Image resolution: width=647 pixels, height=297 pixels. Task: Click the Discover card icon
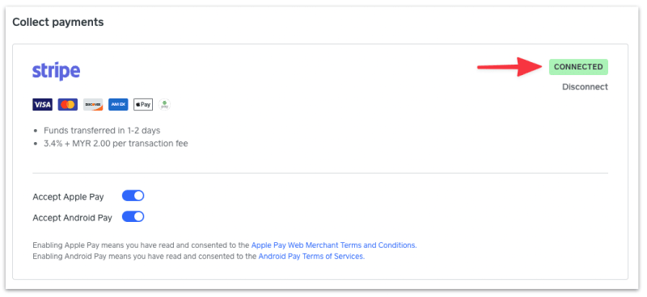tap(93, 105)
